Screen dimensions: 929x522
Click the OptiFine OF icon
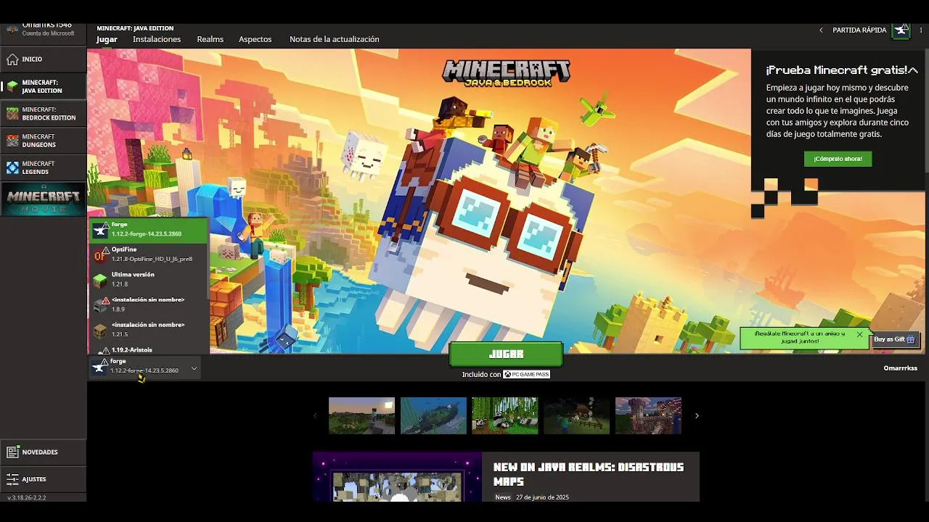pos(100,255)
